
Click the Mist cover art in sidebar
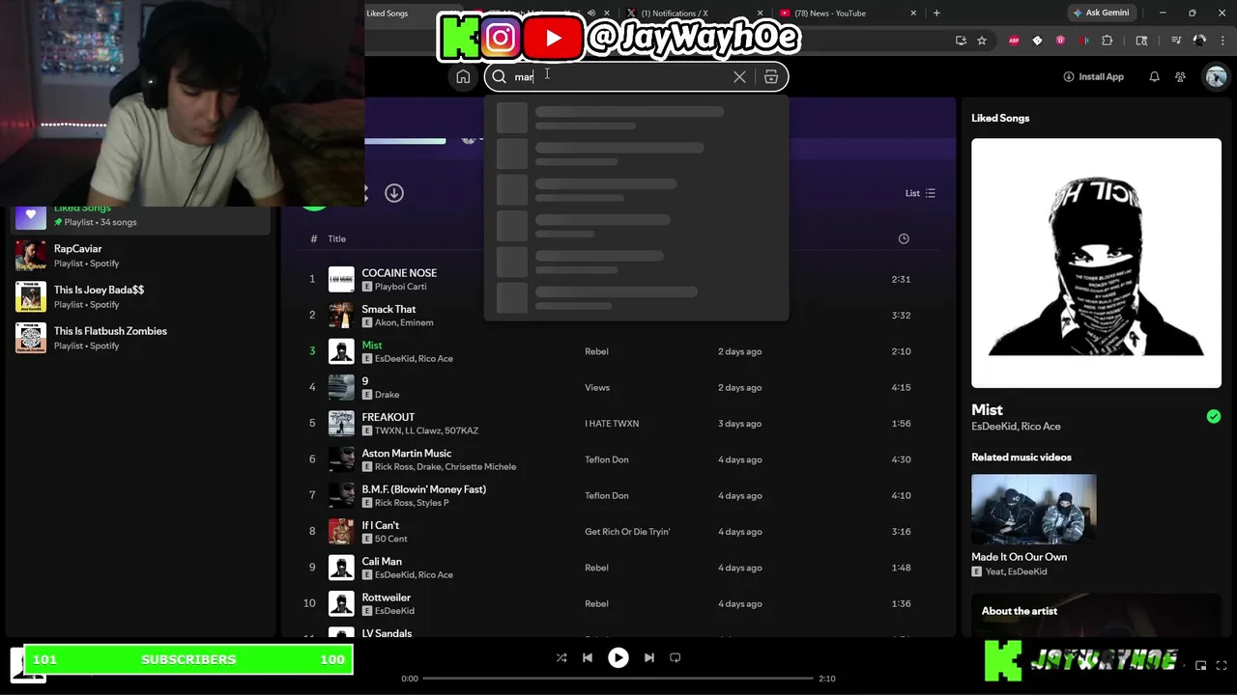(x=1096, y=263)
